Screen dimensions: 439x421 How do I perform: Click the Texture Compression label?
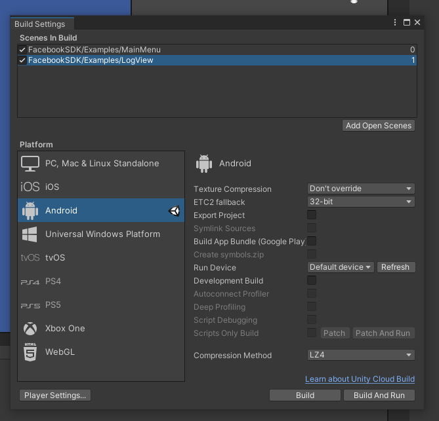coord(232,189)
